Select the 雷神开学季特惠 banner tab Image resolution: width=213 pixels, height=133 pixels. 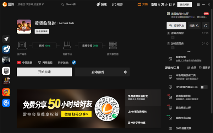143,123
